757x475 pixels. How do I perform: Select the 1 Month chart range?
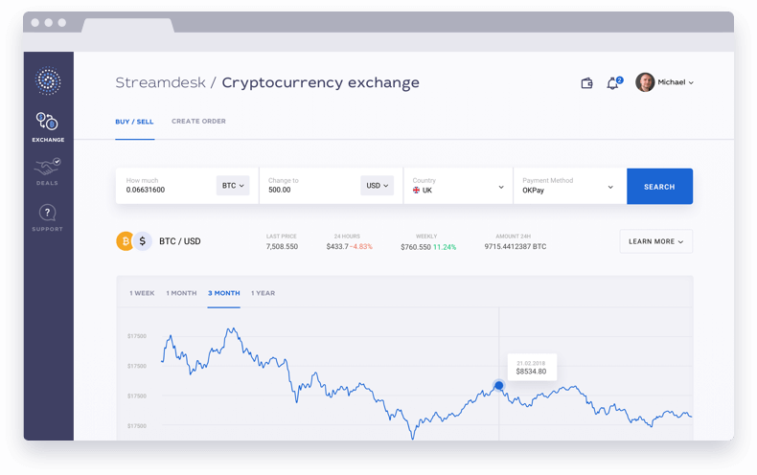(181, 293)
